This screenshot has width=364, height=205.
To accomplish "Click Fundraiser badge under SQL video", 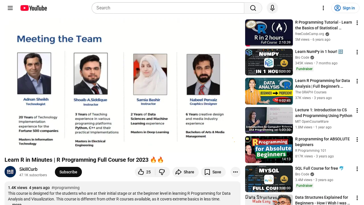I will pos(304,186).
